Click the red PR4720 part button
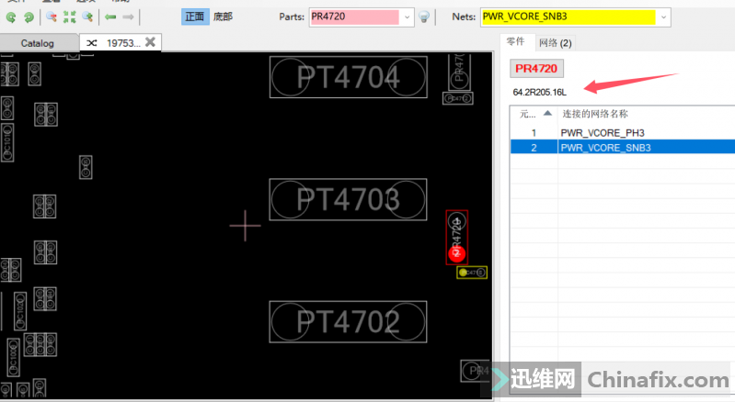 (536, 68)
